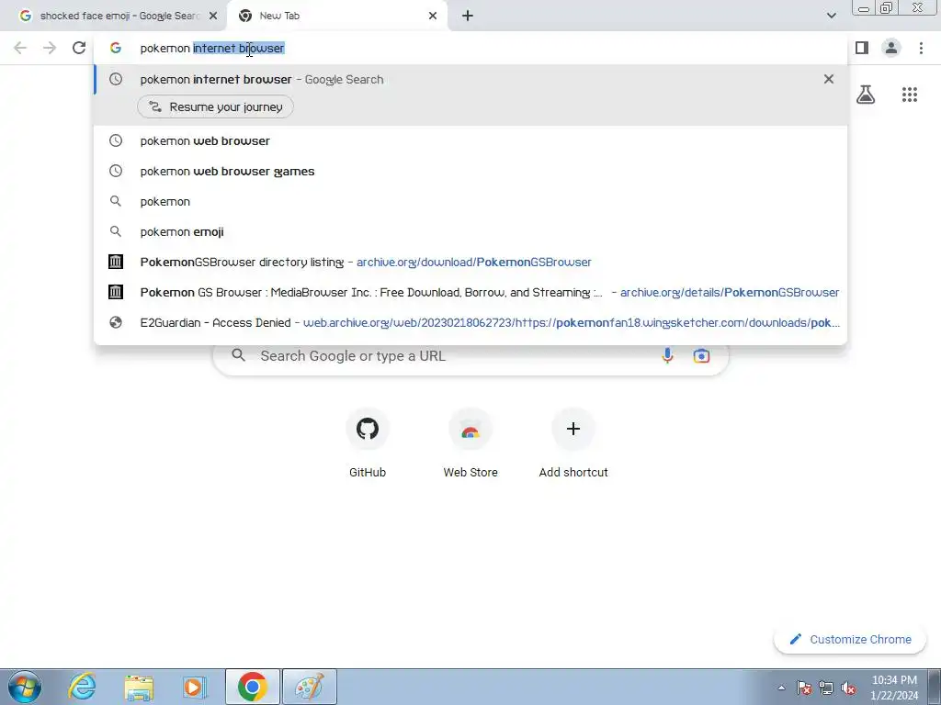Image resolution: width=941 pixels, height=705 pixels.
Task: Reload the page with the refresh icon
Action: [79, 48]
